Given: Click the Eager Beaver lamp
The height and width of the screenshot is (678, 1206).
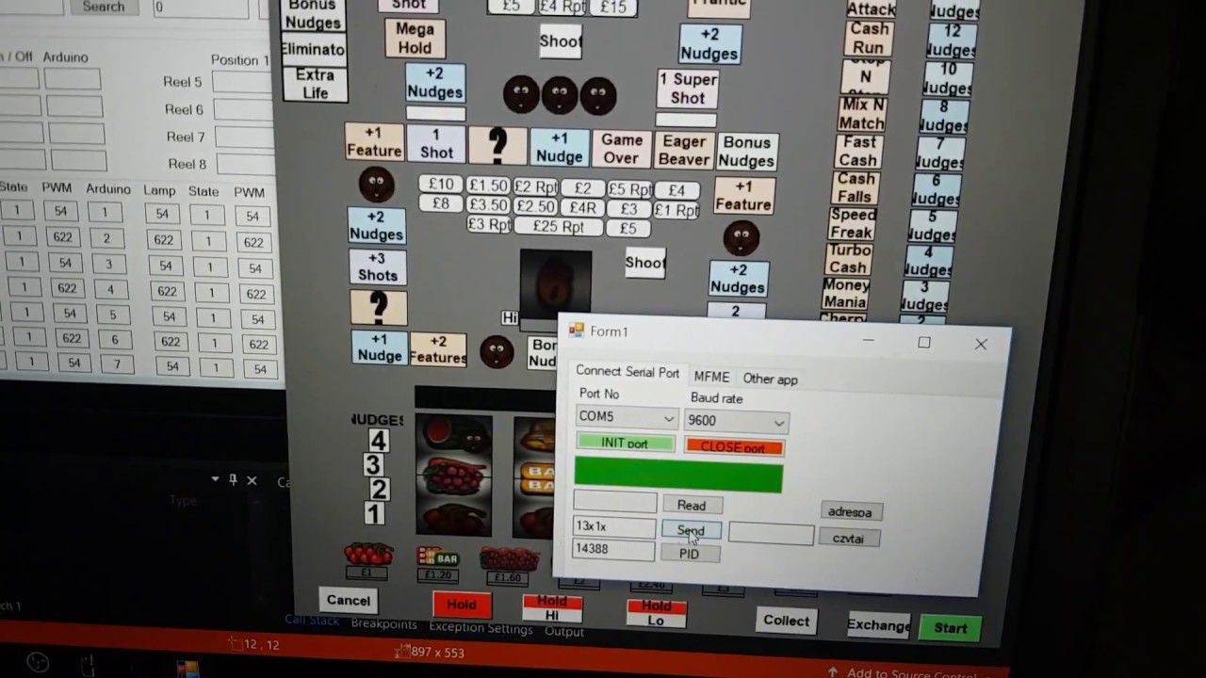Looking at the screenshot, I should tap(684, 151).
